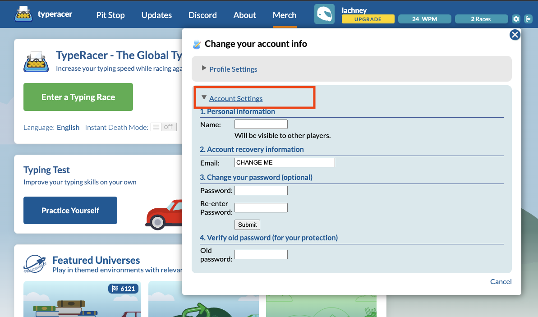Open the Pit Stop menu item
This screenshot has height=317, width=538.
tap(110, 15)
